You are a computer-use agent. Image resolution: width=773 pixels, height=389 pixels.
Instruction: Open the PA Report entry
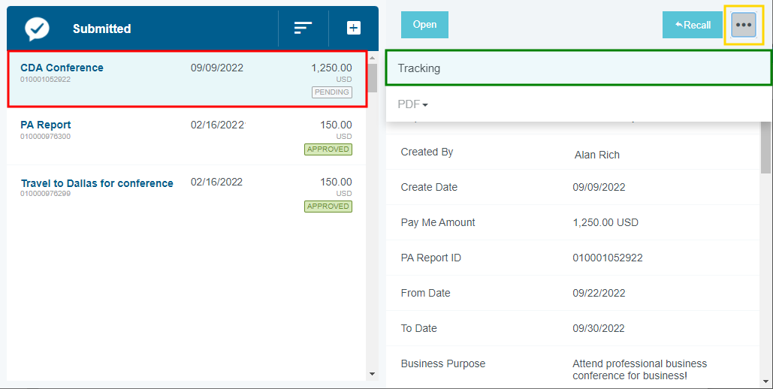tap(46, 125)
